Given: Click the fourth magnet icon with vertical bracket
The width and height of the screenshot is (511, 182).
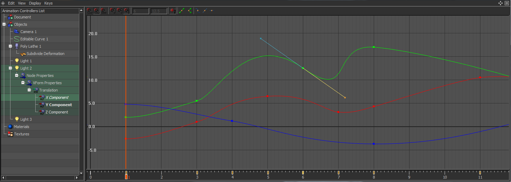Looking at the screenshot, I should pyautogui.click(x=112, y=11).
